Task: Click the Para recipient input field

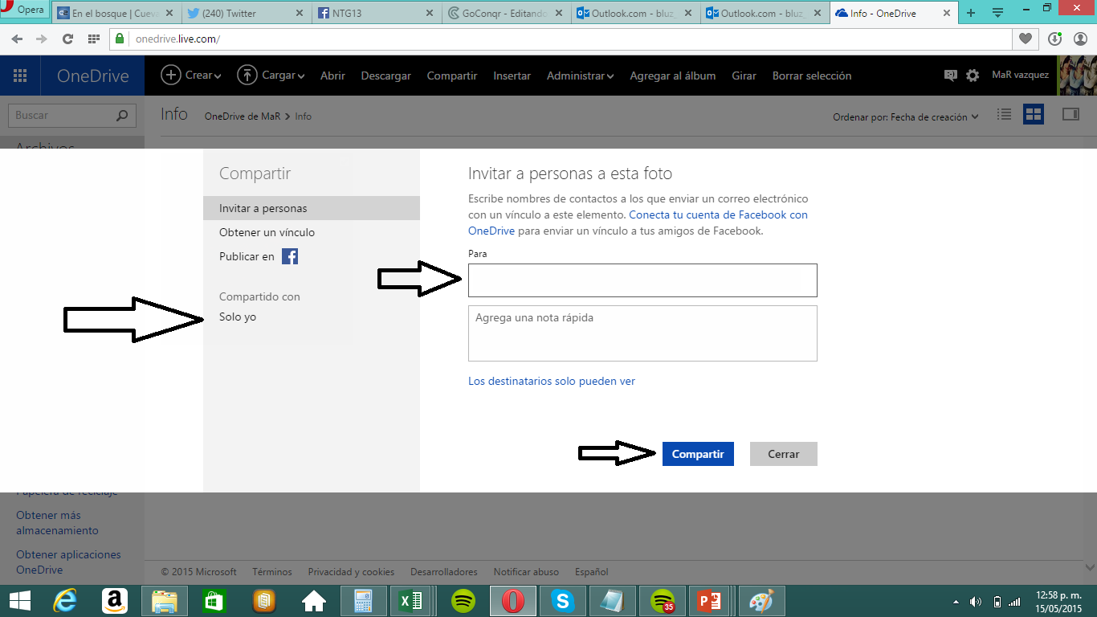Action: 642,280
